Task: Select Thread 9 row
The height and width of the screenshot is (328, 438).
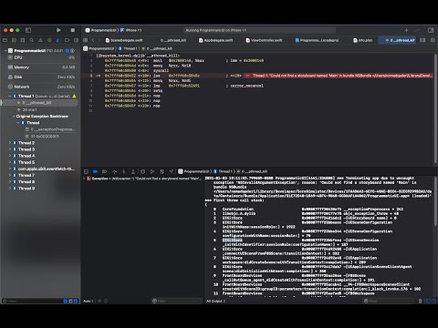Action: (39, 189)
